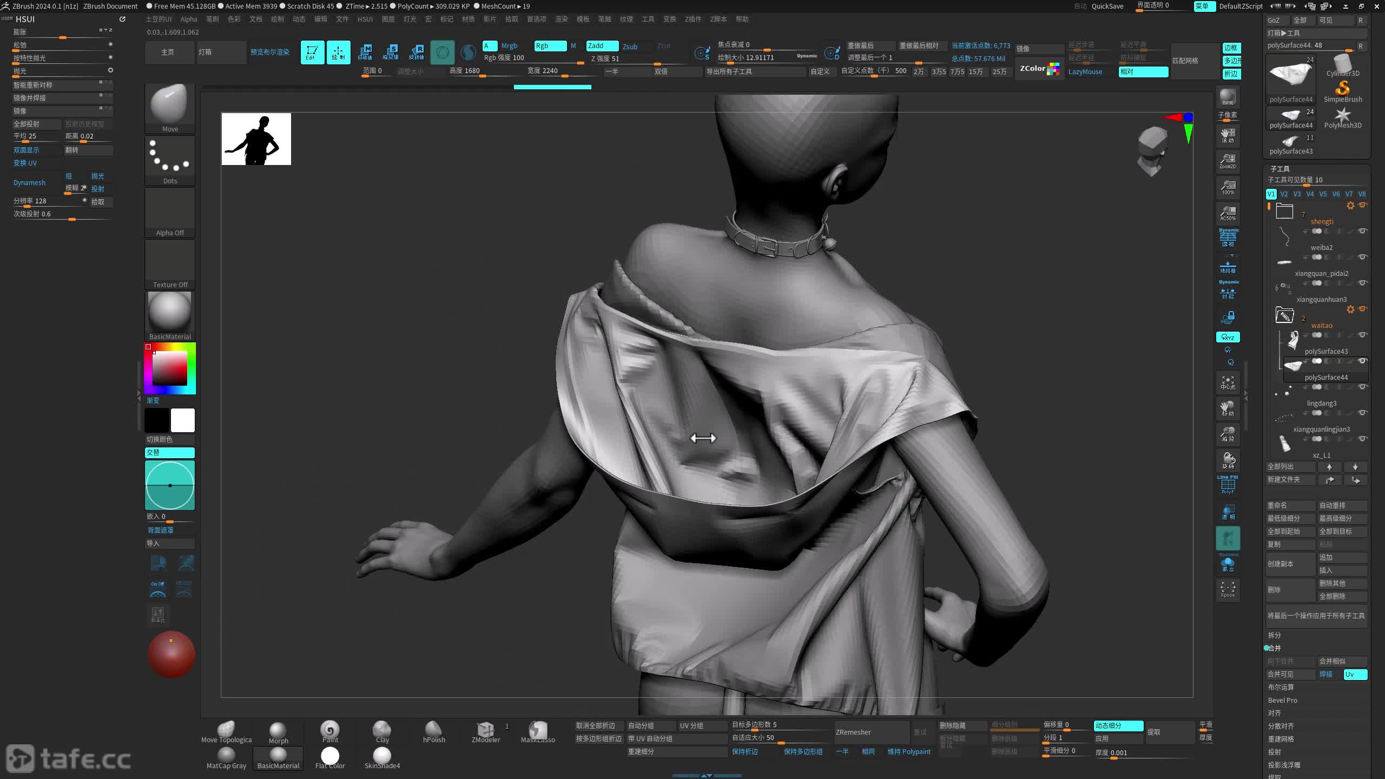The width and height of the screenshot is (1385, 779).
Task: Apply the MatCap Gray material
Action: point(226,757)
